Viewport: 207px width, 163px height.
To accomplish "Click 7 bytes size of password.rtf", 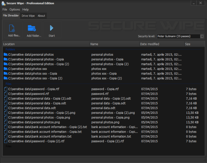I will pos(191,94).
